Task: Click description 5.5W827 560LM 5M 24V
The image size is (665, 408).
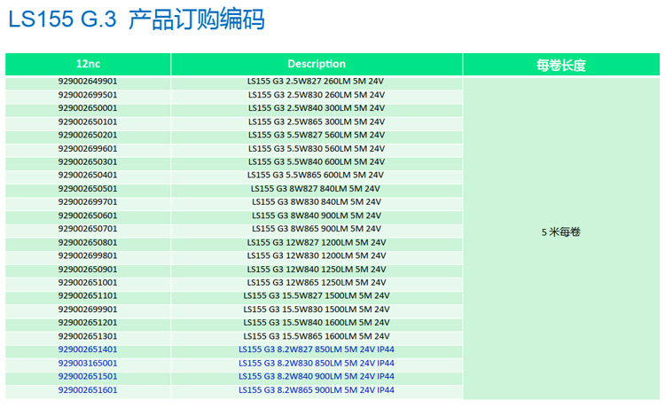Action: tap(317, 135)
